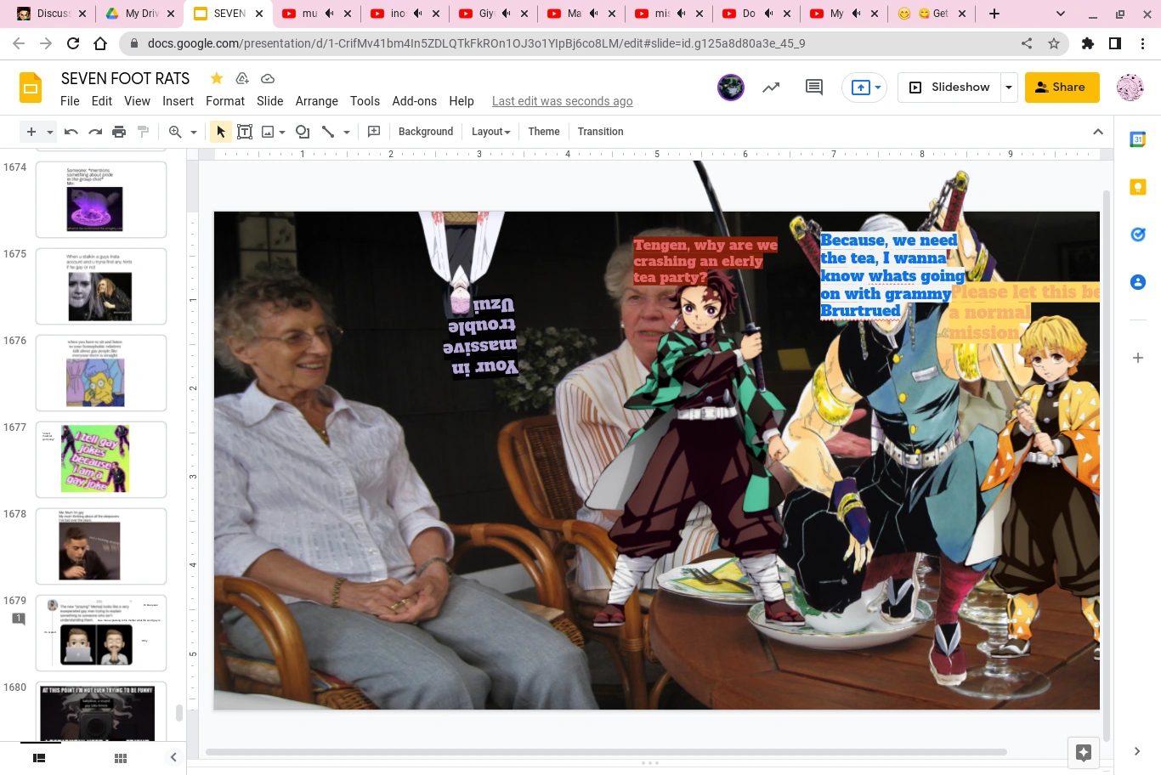Star the SEVEN FOOT RATS presentation
1161x775 pixels.
217,78
